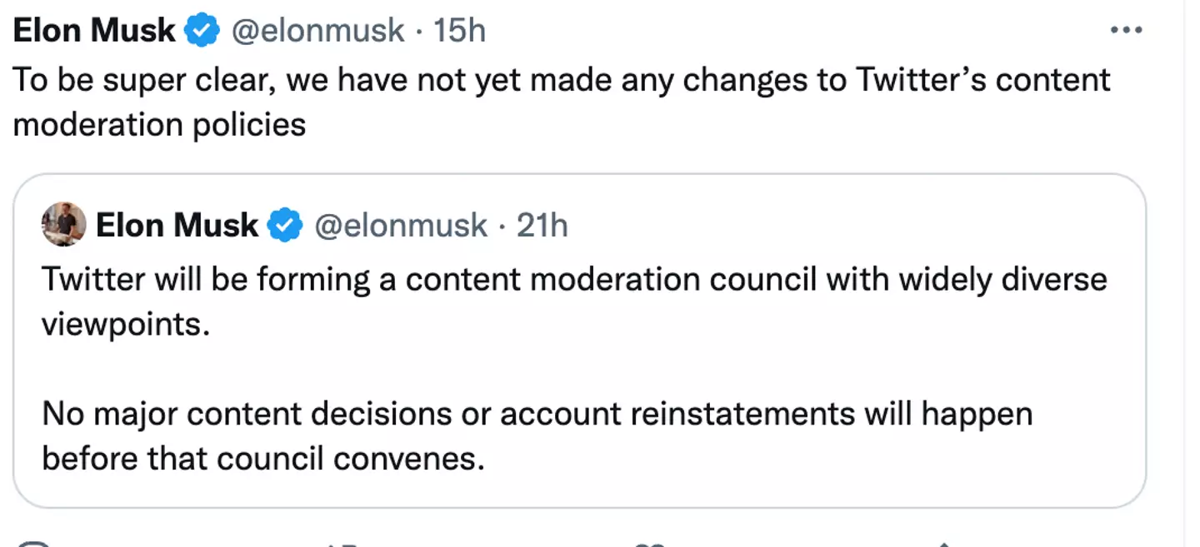Click the "moderation policies" line of the main tweet
Image resolution: width=1200 pixels, height=547 pixels.
coord(160,125)
